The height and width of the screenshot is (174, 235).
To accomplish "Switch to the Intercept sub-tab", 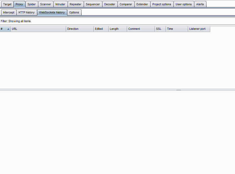I will (x=9, y=12).
